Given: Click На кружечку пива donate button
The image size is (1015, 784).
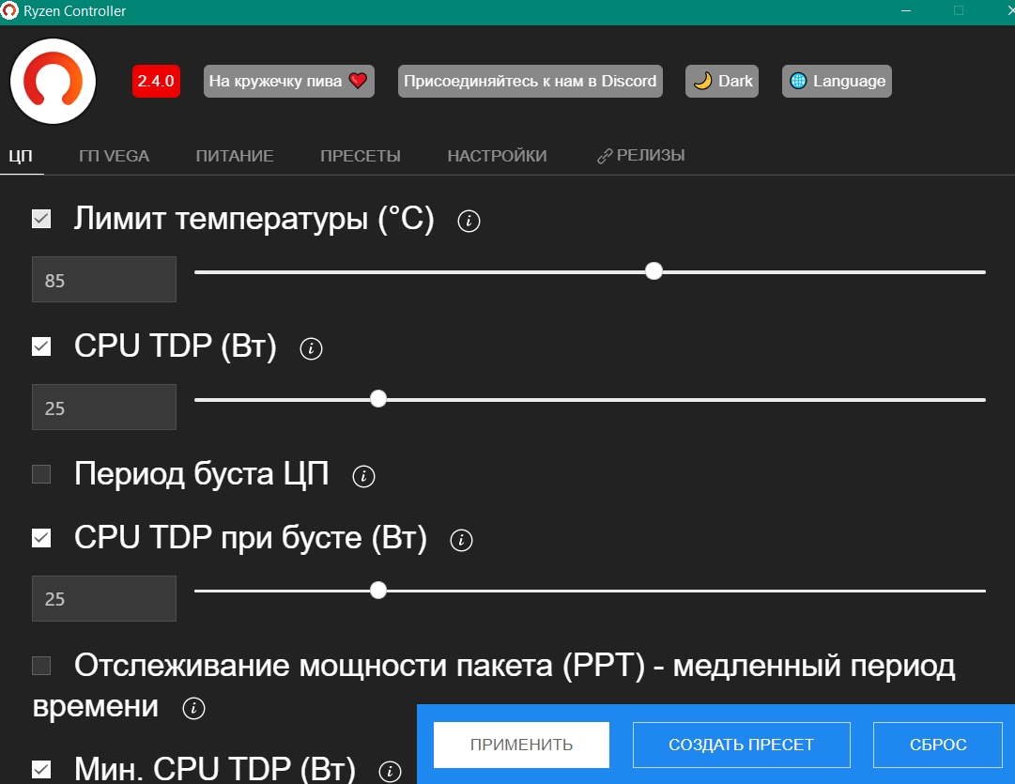Looking at the screenshot, I should [x=288, y=81].
